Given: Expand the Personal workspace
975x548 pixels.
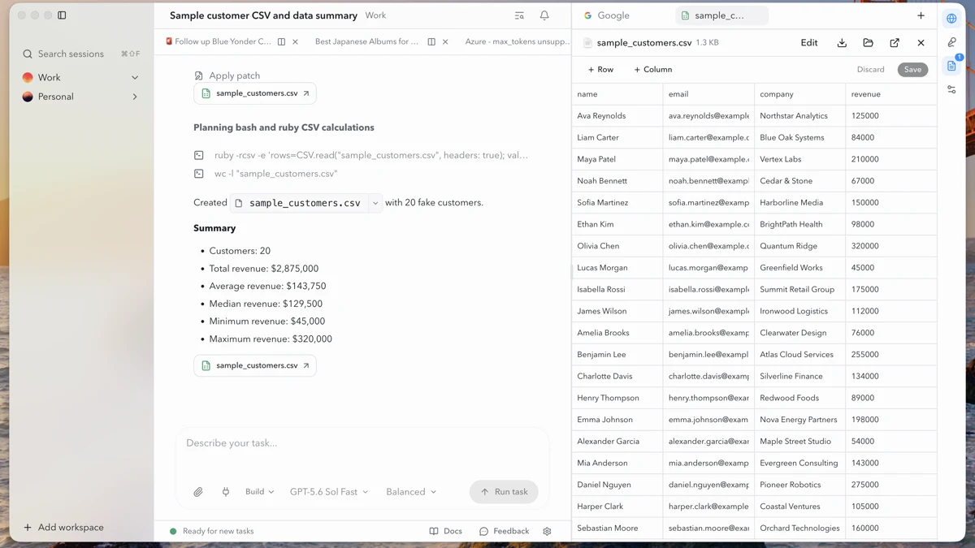Looking at the screenshot, I should pos(135,97).
